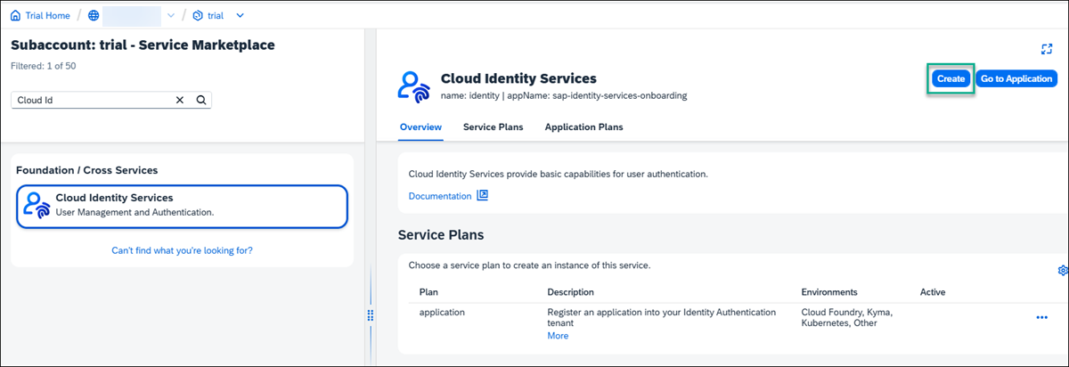Click the Documentation external link icon

[x=483, y=196]
